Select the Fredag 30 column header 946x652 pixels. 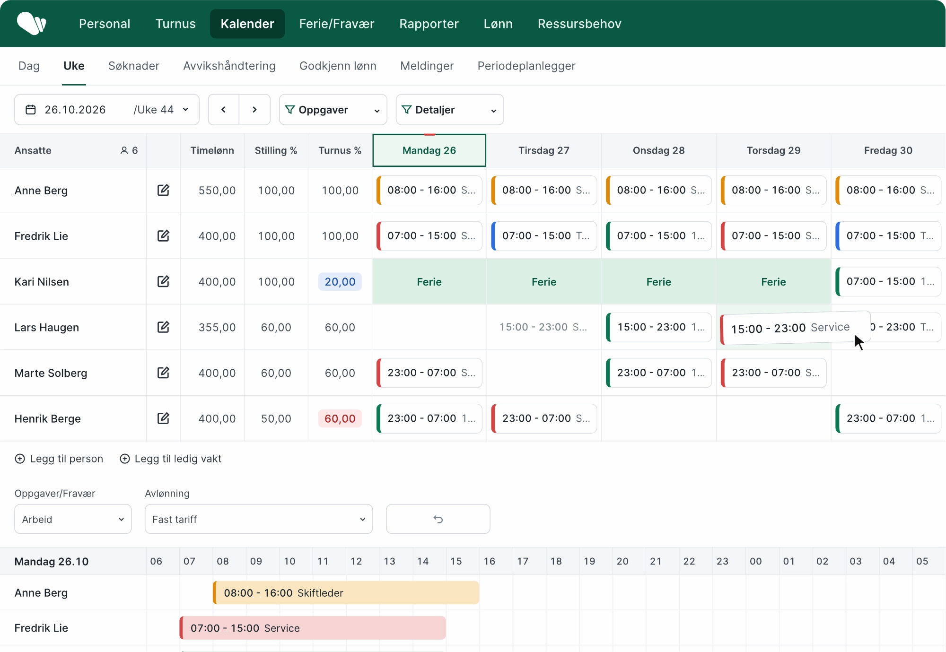click(x=888, y=150)
